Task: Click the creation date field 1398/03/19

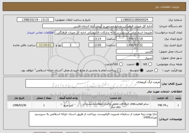Action: [135, 39]
